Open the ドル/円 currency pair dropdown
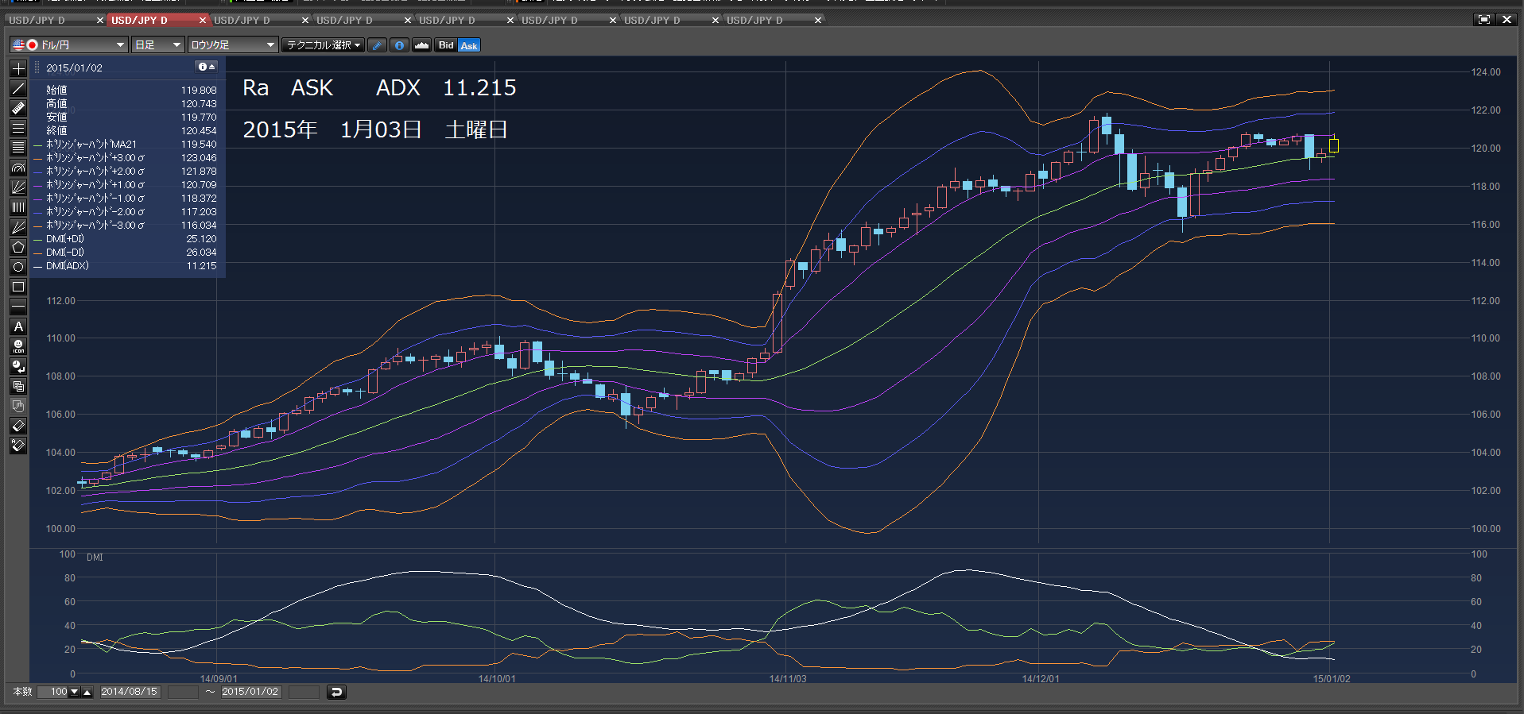This screenshot has height=714, width=1524. (69, 45)
